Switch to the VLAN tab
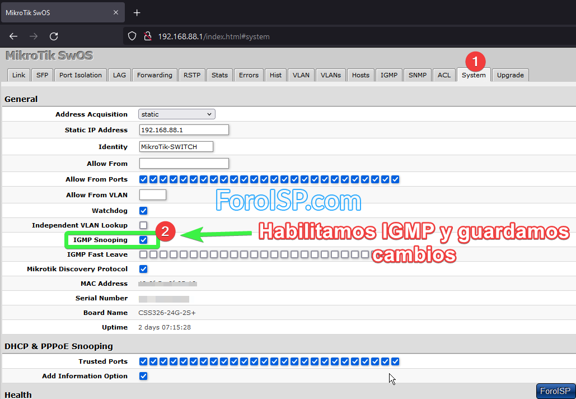The image size is (576, 399). pyautogui.click(x=301, y=75)
